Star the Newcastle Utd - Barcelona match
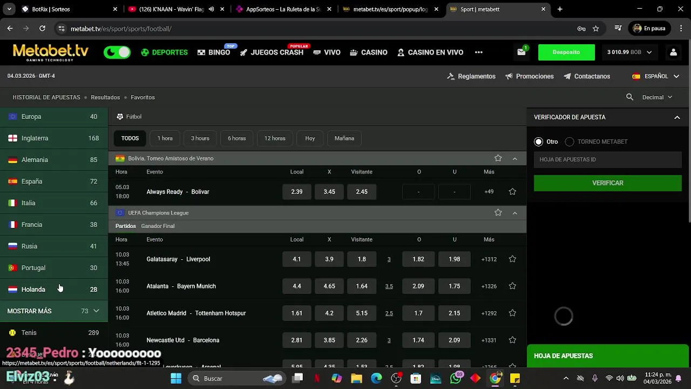691x389 pixels. click(512, 340)
